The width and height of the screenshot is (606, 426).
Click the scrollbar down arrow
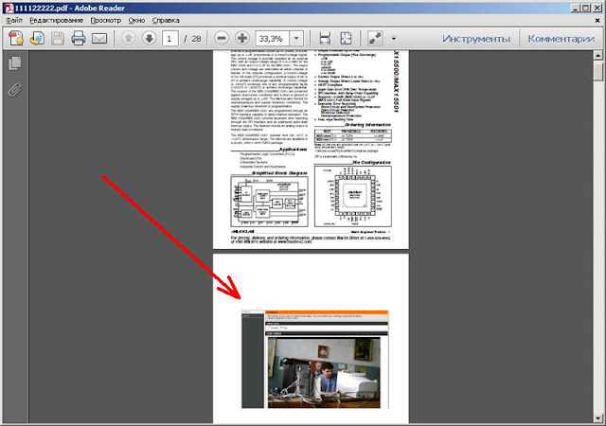(x=597, y=417)
